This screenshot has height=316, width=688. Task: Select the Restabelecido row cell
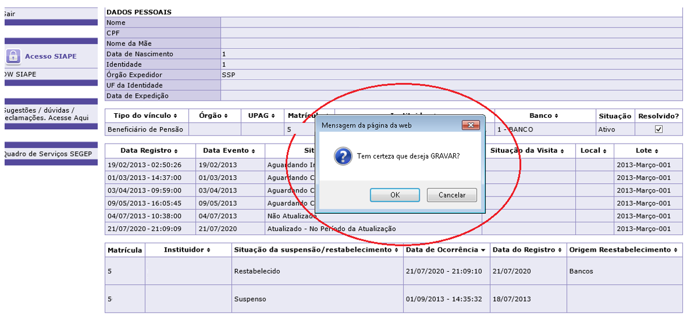257,271
